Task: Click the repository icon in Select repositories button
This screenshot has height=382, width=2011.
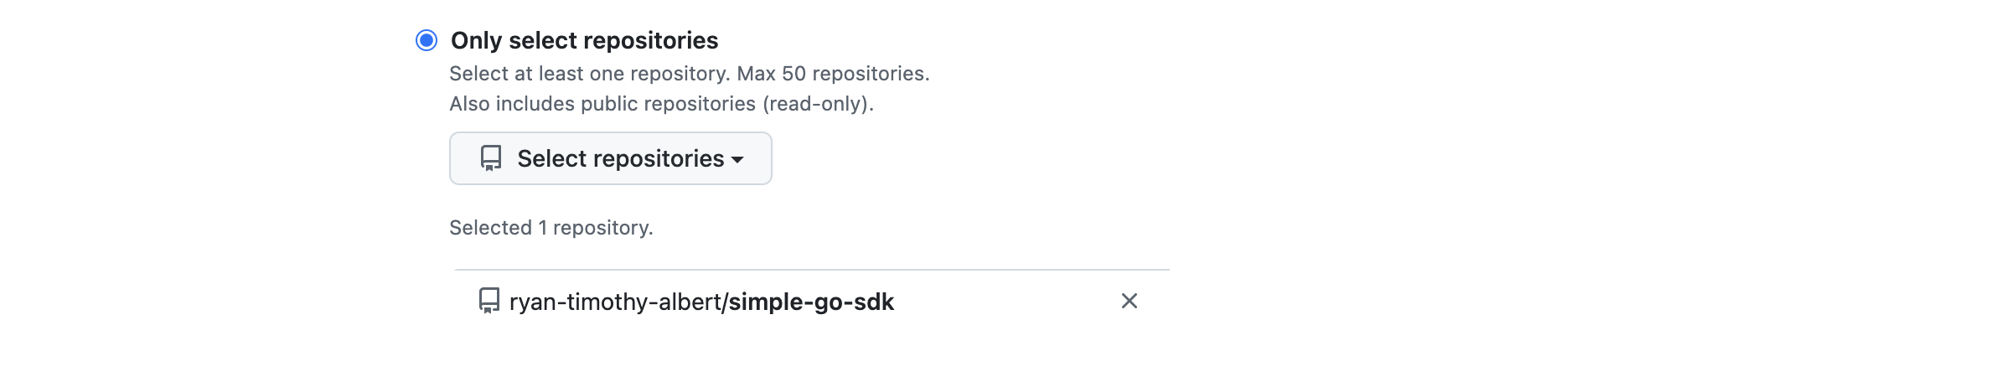Action: [491, 158]
